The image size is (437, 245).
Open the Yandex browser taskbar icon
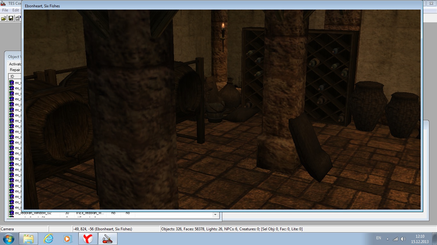pyautogui.click(x=88, y=239)
